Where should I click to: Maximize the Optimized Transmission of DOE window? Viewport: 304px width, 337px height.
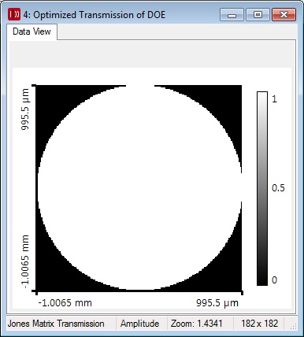click(258, 14)
